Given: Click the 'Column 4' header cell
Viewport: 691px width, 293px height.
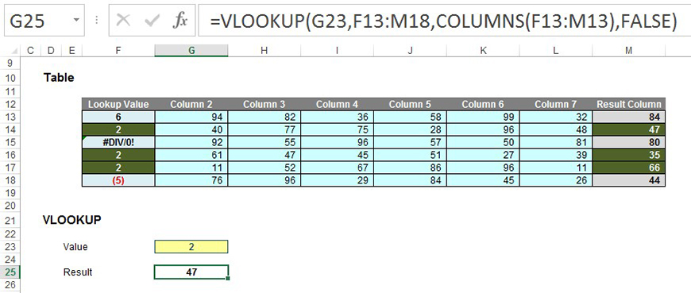Looking at the screenshot, I should (x=337, y=105).
